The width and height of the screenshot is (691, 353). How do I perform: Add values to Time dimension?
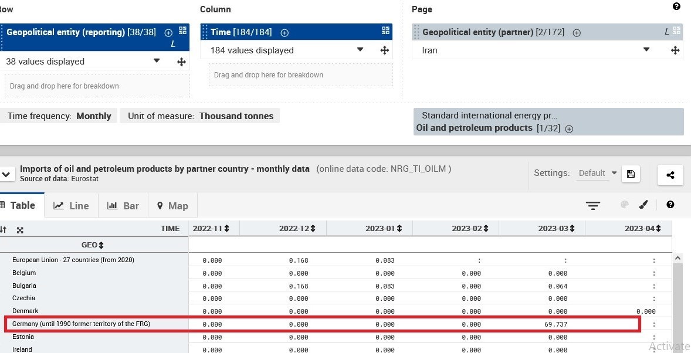point(284,33)
